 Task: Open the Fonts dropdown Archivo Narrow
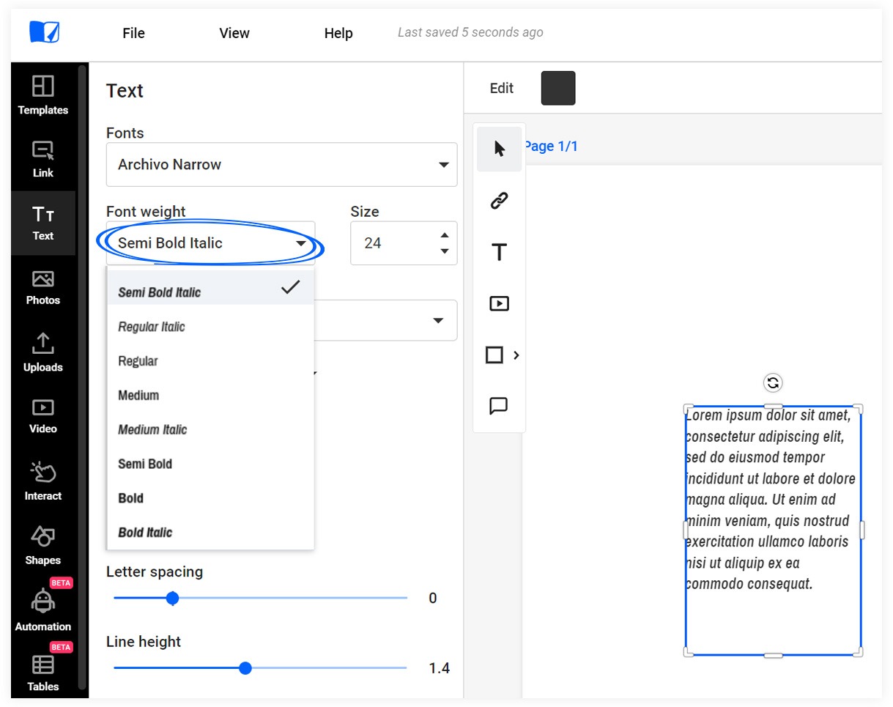(x=282, y=164)
